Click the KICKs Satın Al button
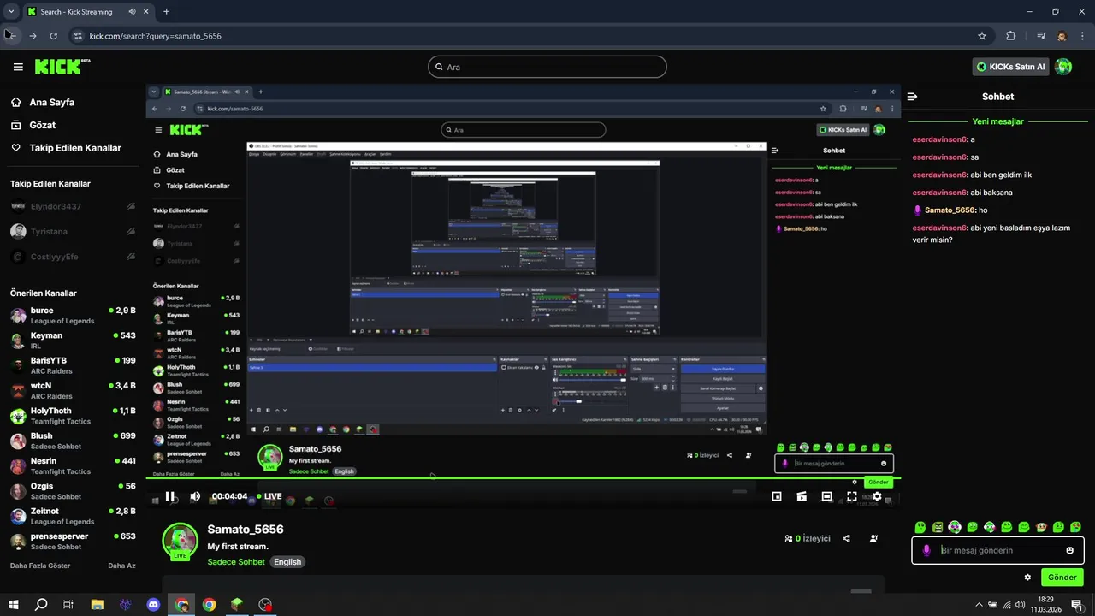 1011,67
